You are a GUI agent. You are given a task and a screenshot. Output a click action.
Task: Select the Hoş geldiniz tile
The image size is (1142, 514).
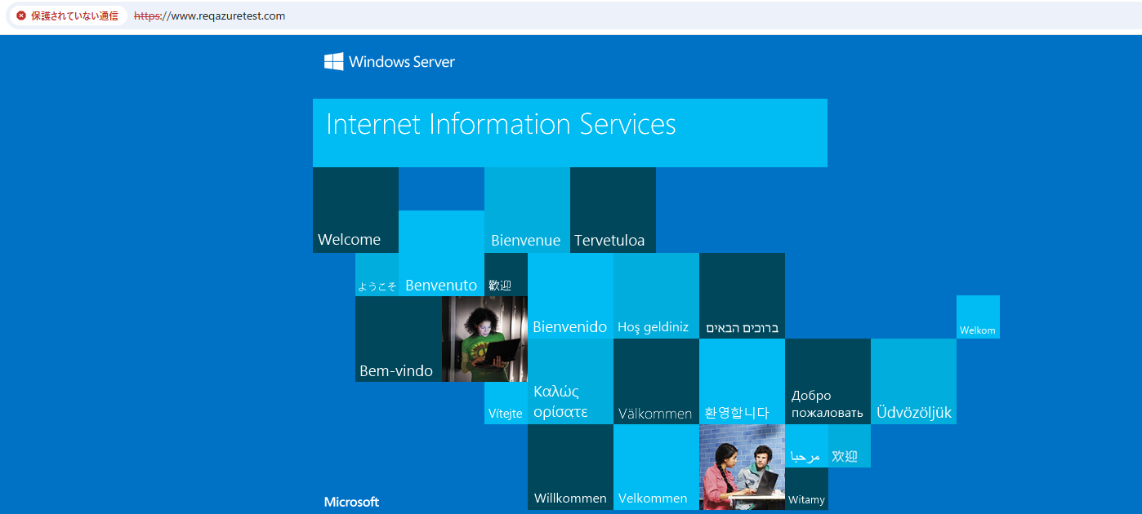coord(656,296)
